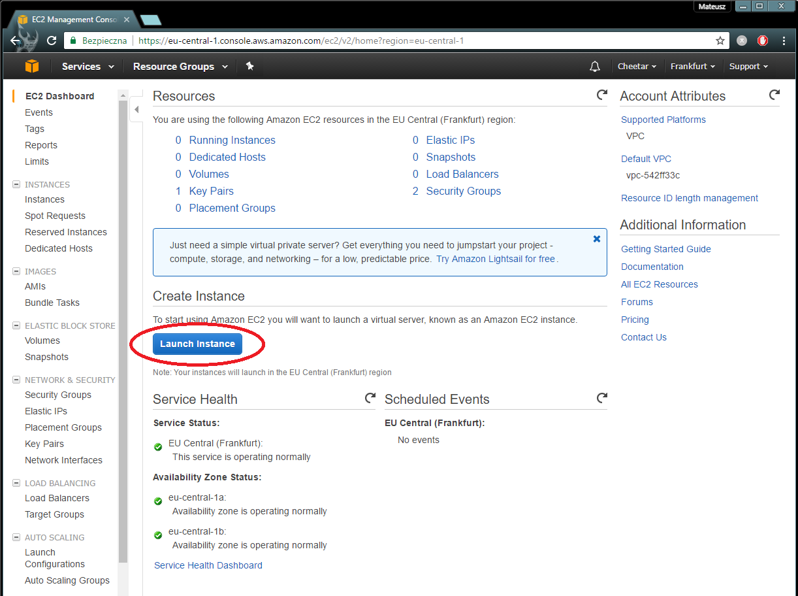
Task: Collapse the ELASTIC BLOCK STORE section
Action: [16, 325]
